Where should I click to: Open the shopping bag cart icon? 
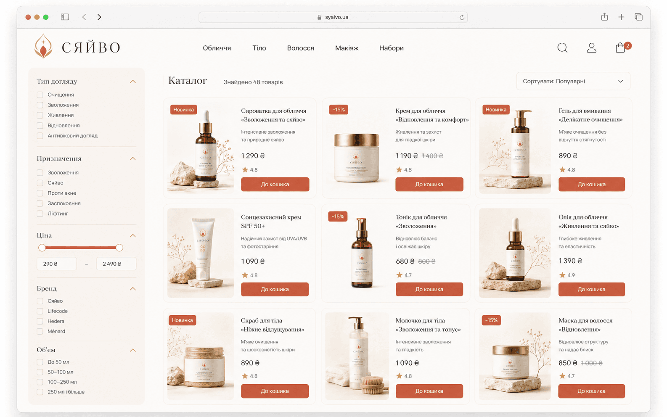pyautogui.click(x=620, y=48)
